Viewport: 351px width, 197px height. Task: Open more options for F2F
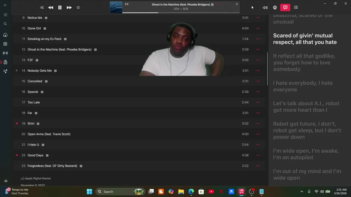[x=258, y=60]
